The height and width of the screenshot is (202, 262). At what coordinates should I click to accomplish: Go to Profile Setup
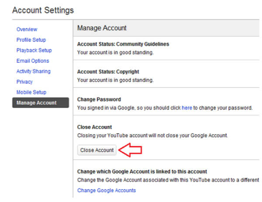(x=31, y=40)
